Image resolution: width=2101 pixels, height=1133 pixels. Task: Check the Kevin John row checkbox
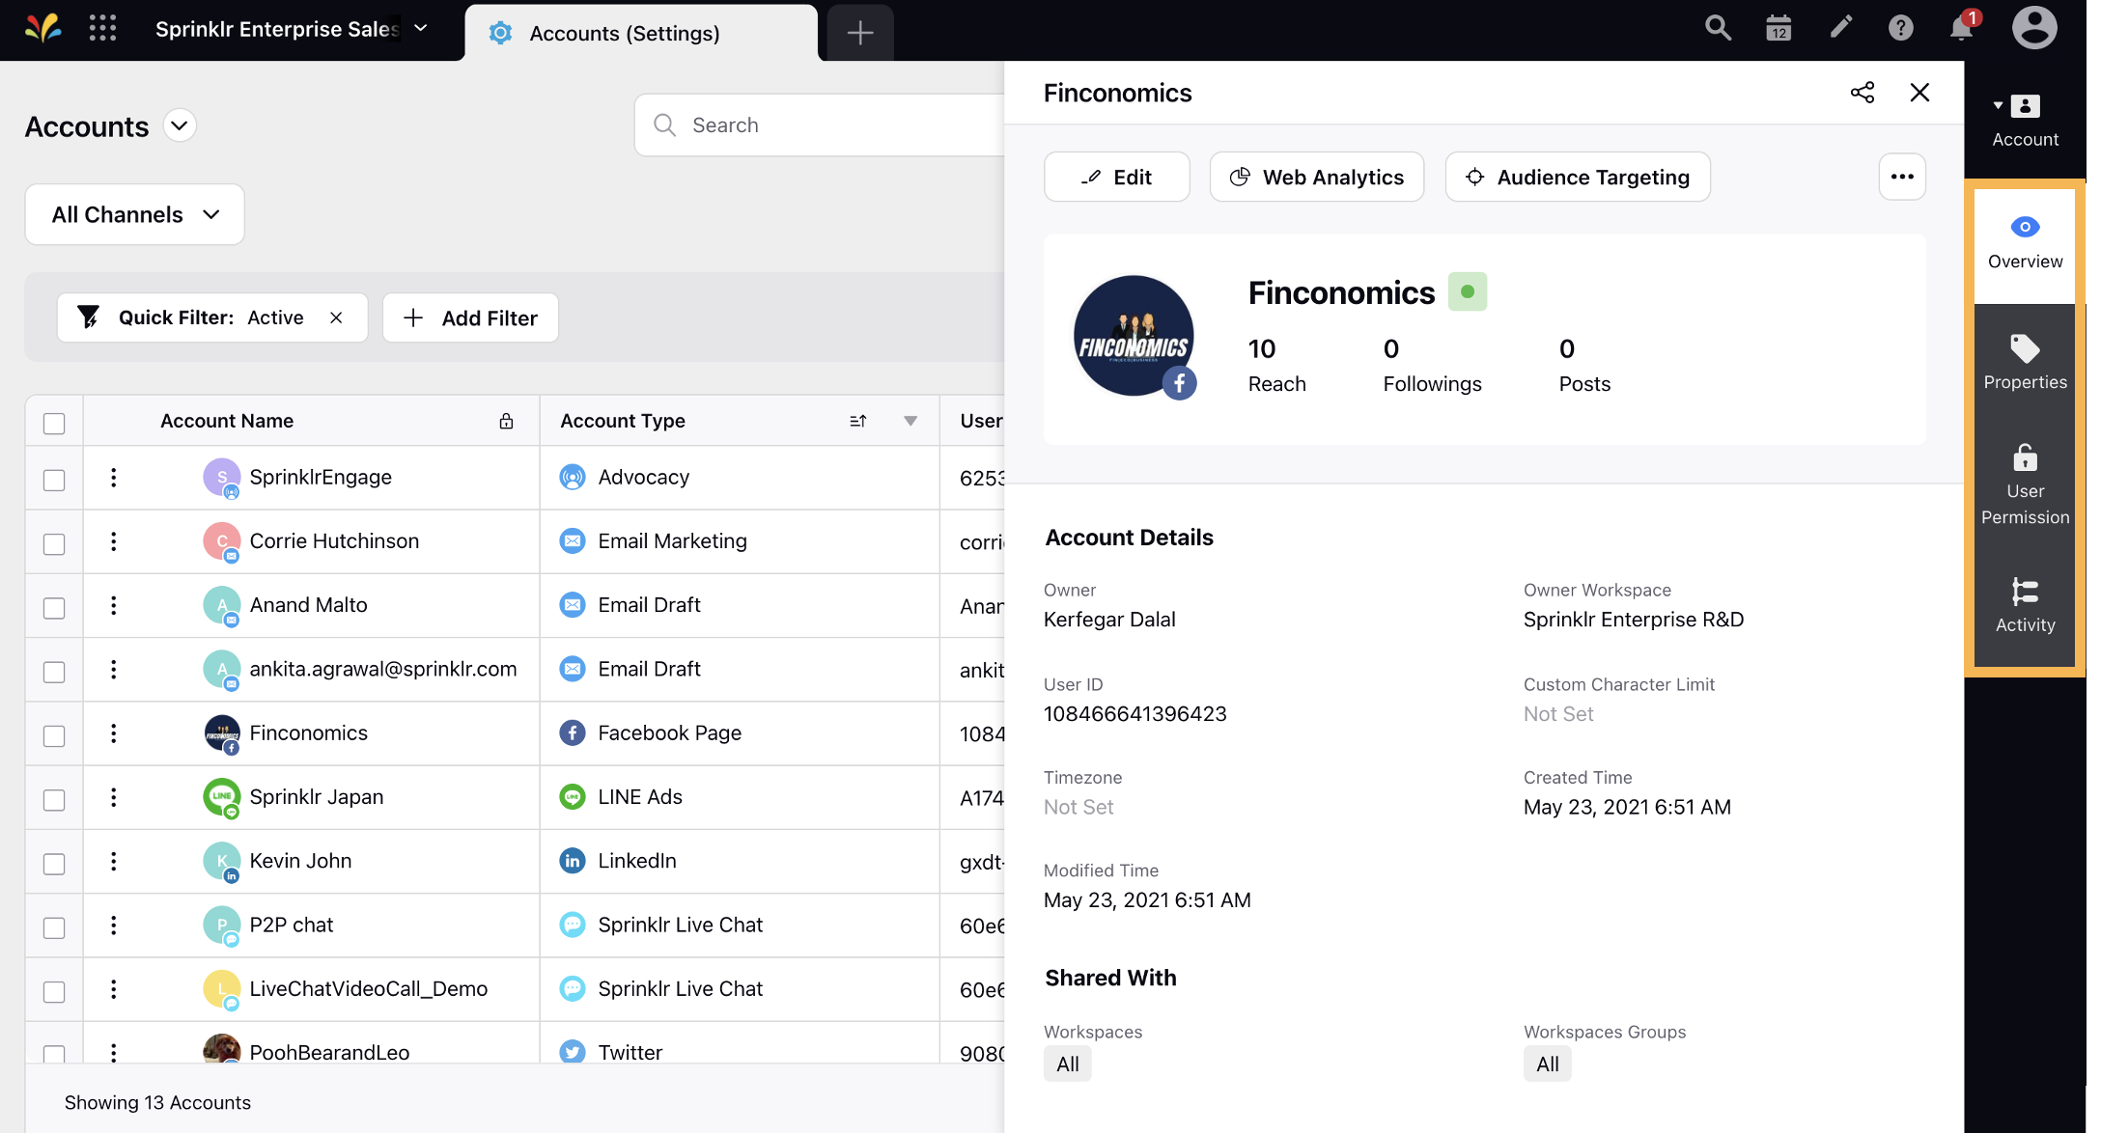point(54,864)
